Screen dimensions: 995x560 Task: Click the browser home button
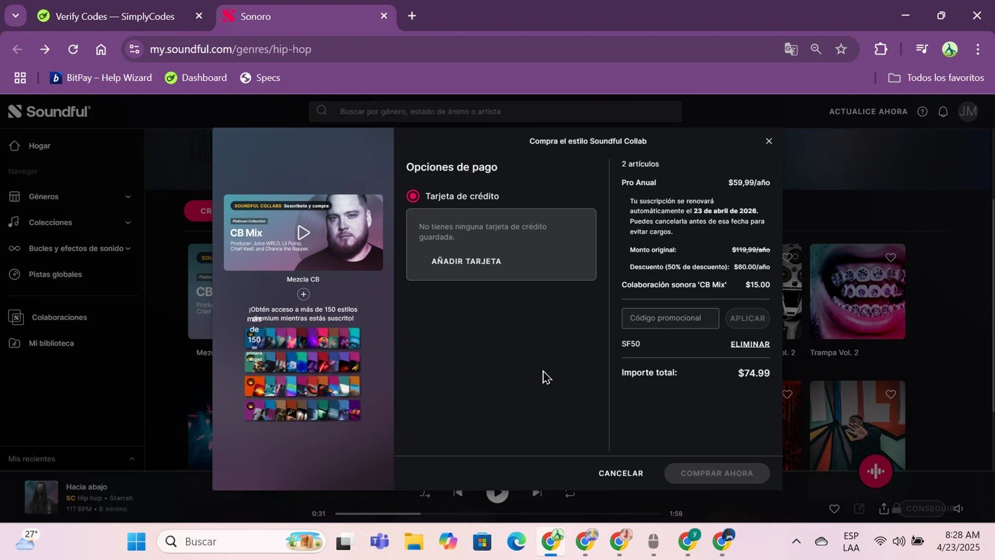(x=101, y=49)
